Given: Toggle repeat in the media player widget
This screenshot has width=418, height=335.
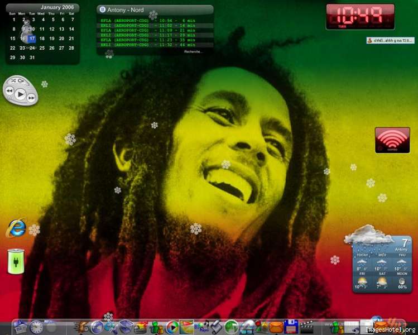Looking at the screenshot, I should coord(21,80).
